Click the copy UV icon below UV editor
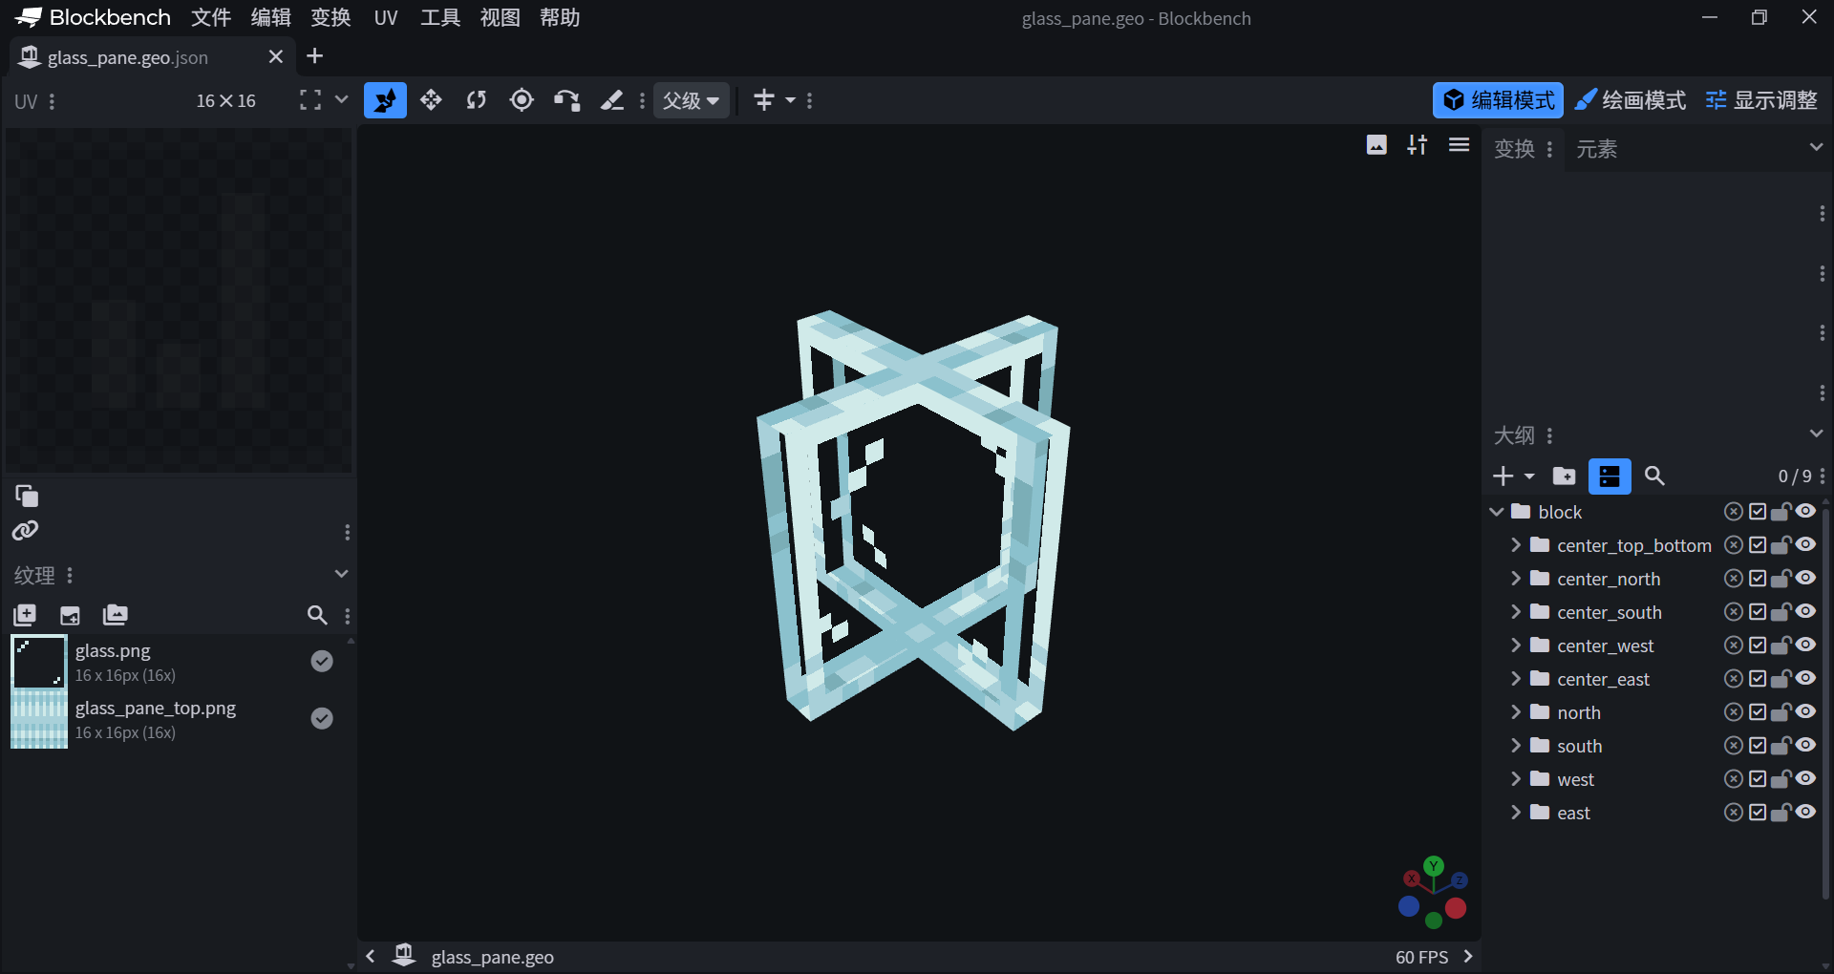1834x974 pixels. 27,496
